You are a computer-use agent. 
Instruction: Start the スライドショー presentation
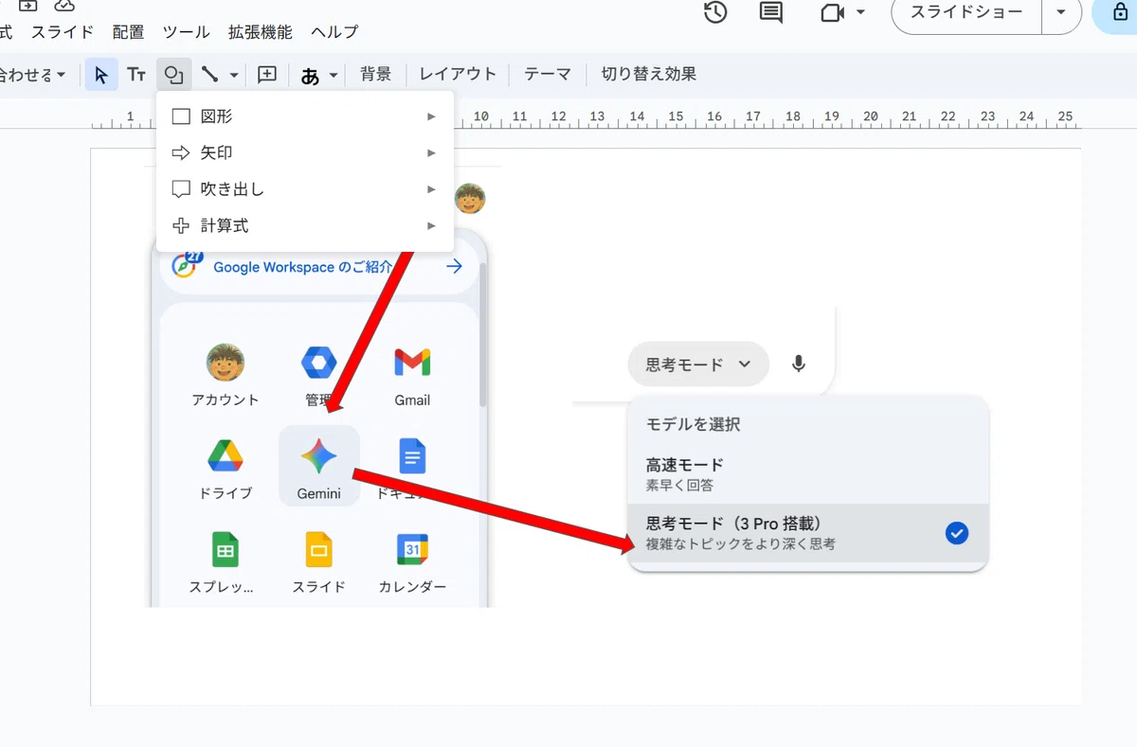(x=966, y=12)
